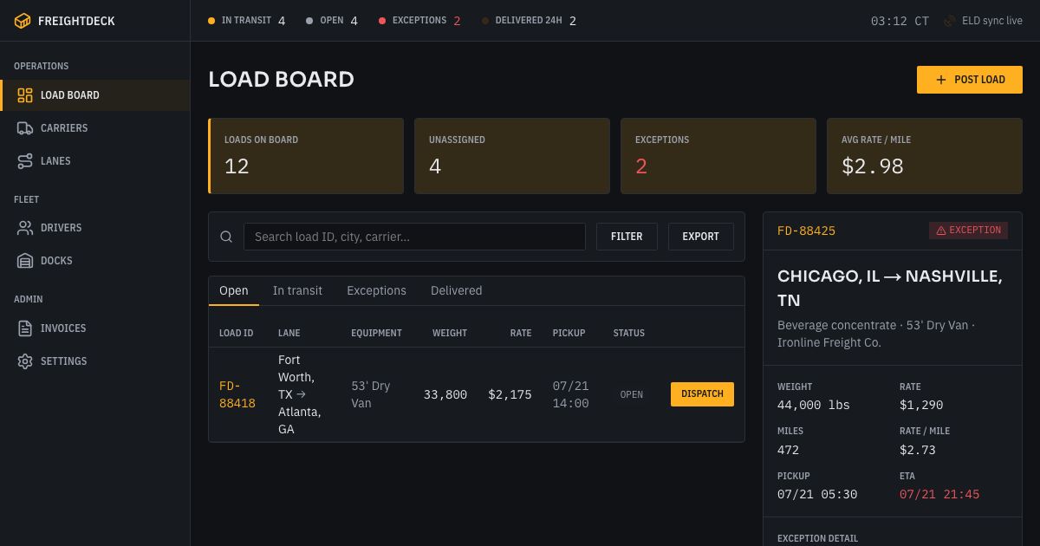
Task: Select the Loads on Board card
Action: click(x=306, y=156)
